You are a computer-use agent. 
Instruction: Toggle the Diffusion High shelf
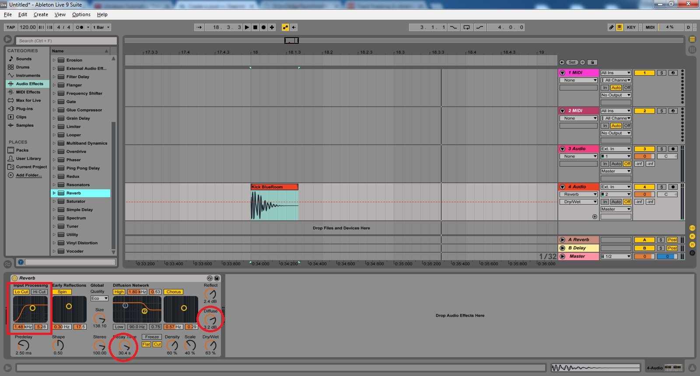click(x=119, y=292)
